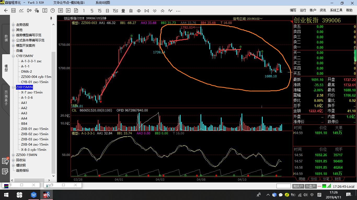Click the clock icon in toolbar
Screen dimensions: 357x200
[53, 11]
